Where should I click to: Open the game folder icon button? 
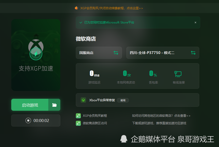point(54,105)
